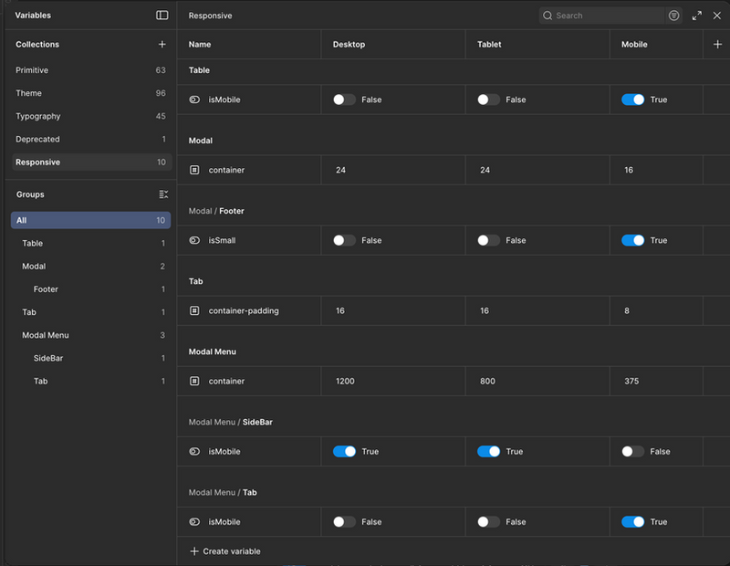Select the SideBar subgroup

[x=90, y=358]
